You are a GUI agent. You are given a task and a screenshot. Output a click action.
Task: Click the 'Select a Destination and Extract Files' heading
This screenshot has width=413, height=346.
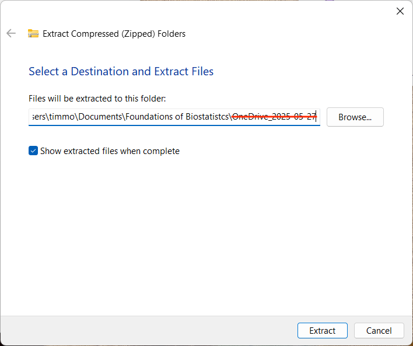(121, 72)
